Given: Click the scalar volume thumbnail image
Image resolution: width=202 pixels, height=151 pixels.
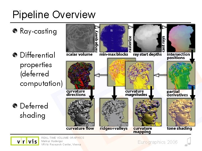Looking at the screenshot, I should click(80, 38).
